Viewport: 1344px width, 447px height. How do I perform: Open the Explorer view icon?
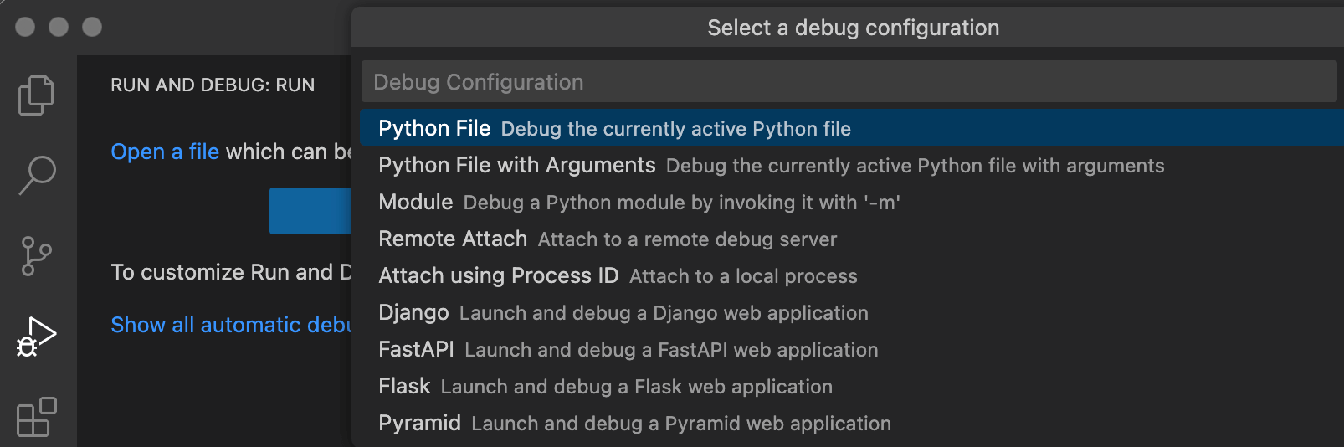(36, 95)
